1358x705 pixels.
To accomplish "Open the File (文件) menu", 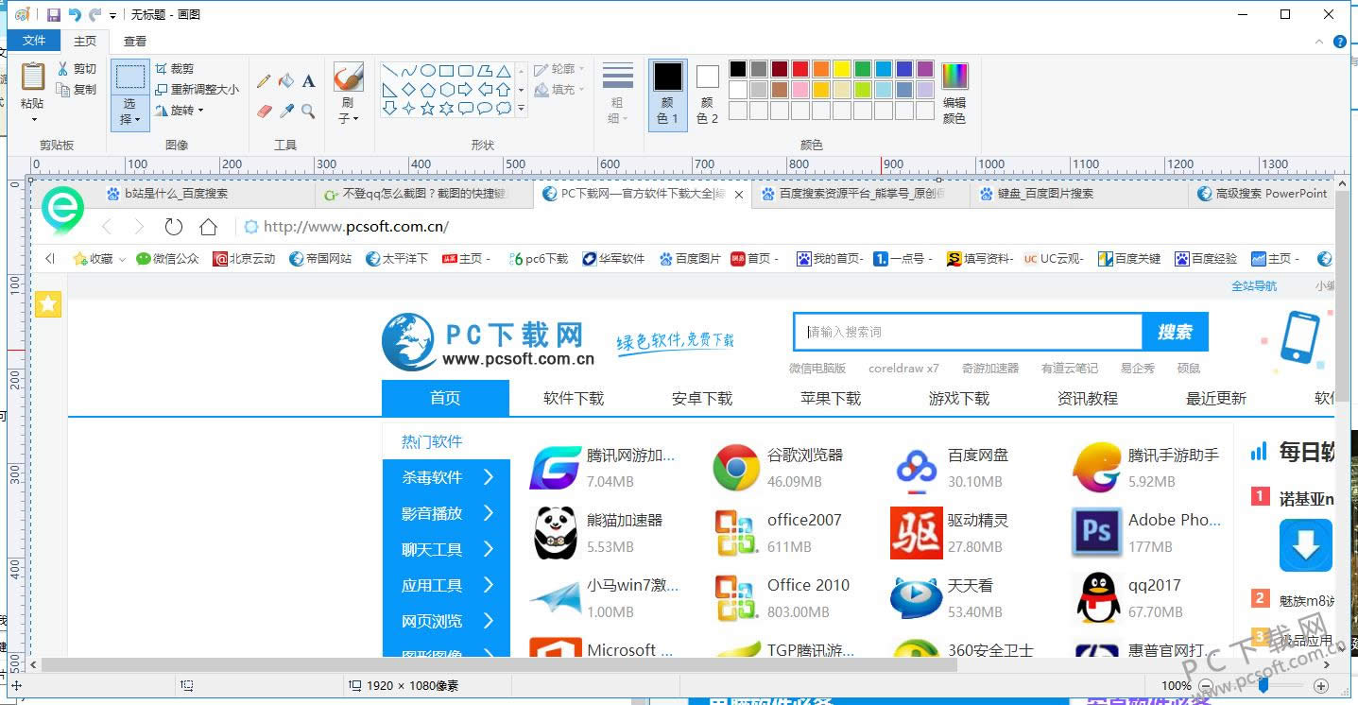I will [x=34, y=41].
